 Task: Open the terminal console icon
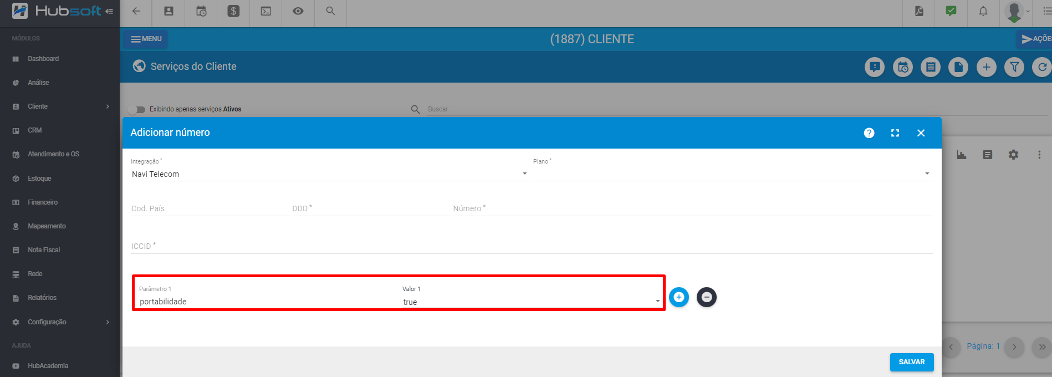(266, 11)
